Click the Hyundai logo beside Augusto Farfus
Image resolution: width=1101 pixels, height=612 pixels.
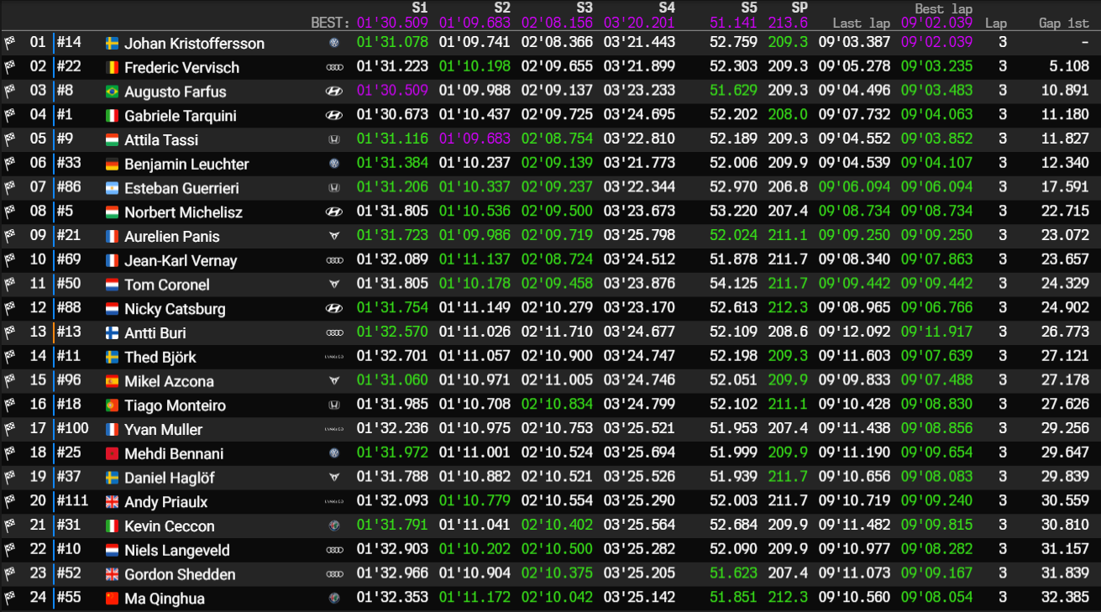[334, 92]
